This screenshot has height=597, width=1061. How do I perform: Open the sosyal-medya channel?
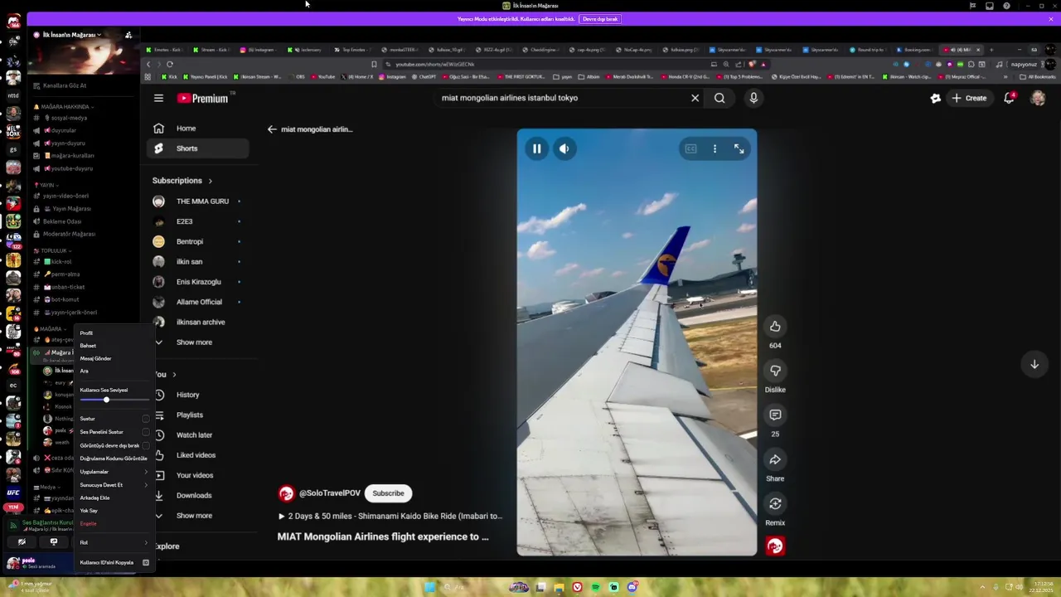pos(69,118)
